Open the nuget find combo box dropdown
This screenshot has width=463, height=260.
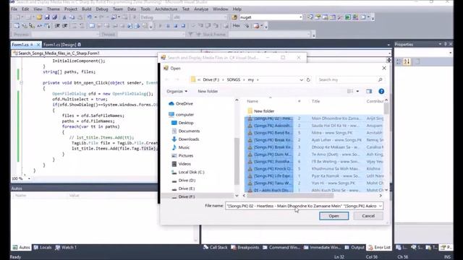(301, 17)
